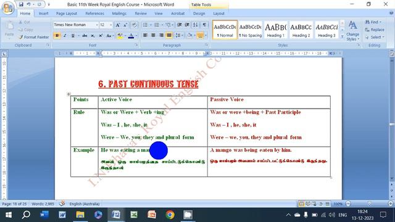Expand the Change Case menu

[109, 36]
